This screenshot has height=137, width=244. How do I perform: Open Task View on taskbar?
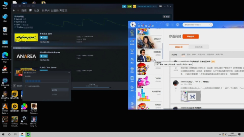(15, 134)
